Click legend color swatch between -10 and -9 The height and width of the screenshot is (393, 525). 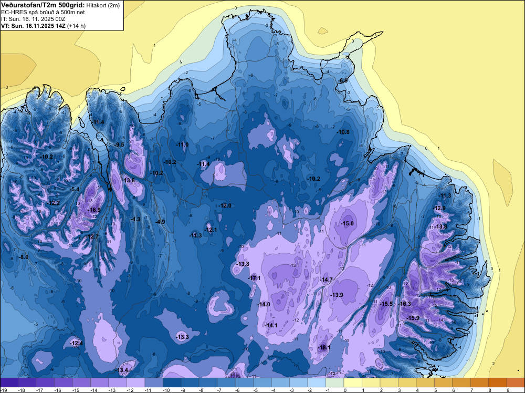coord(172,382)
